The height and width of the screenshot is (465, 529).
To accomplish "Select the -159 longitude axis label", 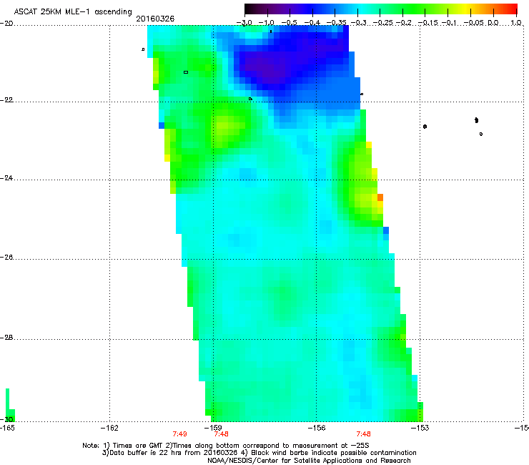I will pos(213,429).
